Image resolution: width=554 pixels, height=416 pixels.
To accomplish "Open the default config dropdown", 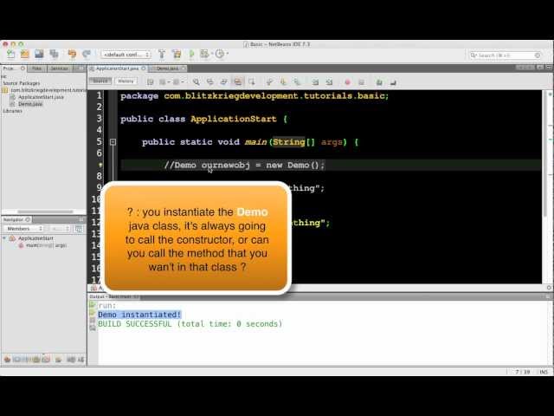I will point(126,55).
